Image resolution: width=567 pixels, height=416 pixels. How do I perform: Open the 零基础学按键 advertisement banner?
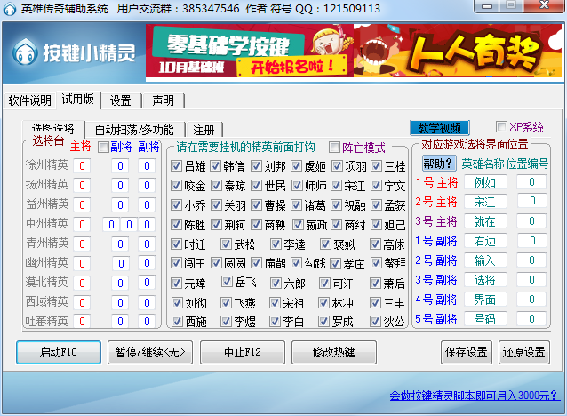coord(250,51)
